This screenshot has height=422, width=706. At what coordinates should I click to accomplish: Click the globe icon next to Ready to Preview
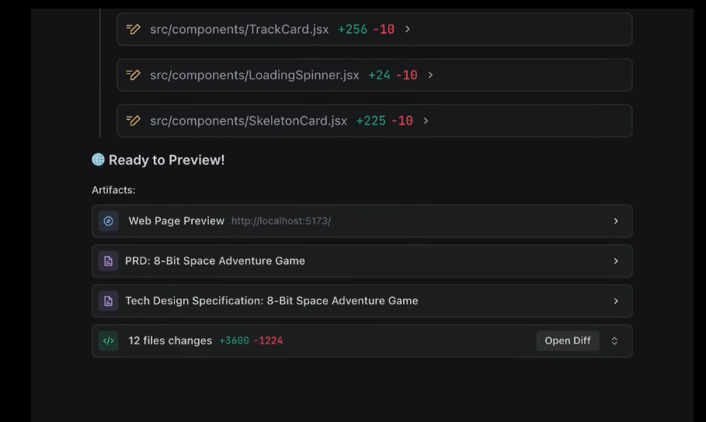click(x=98, y=159)
